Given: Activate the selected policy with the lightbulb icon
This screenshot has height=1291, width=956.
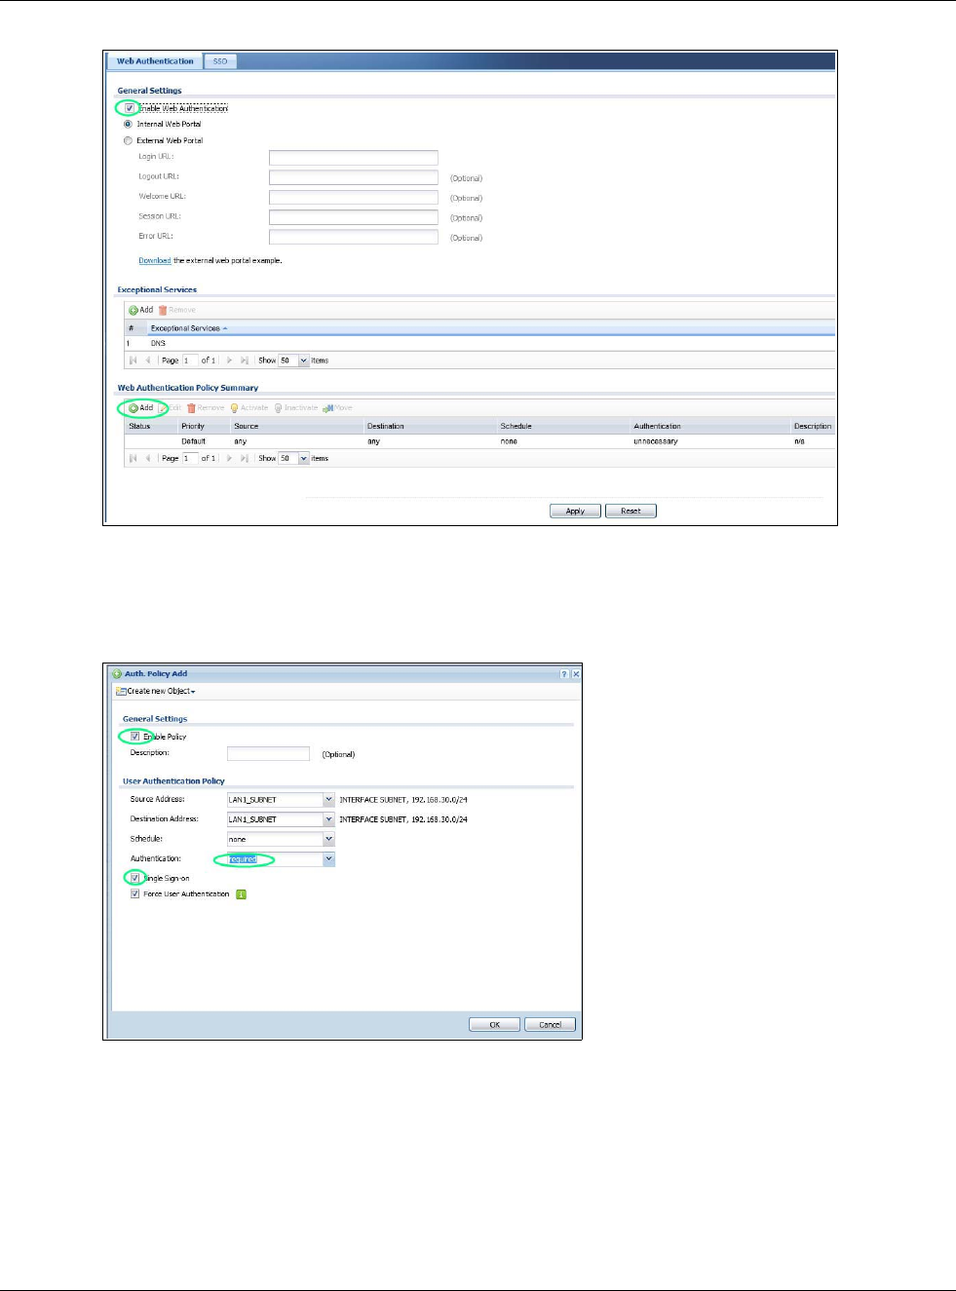Looking at the screenshot, I should pos(249,408).
